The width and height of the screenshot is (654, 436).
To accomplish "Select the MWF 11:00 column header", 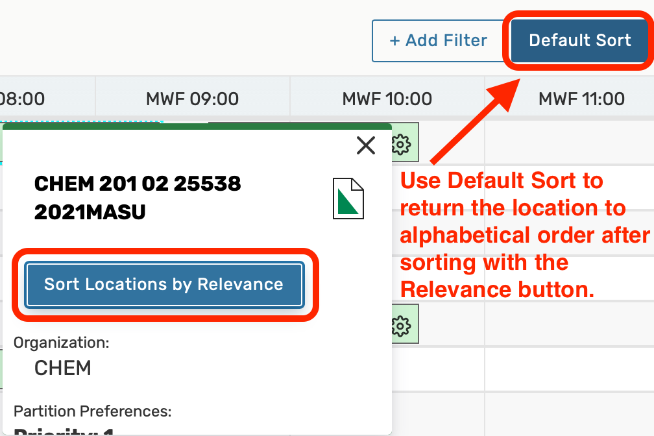I will coord(581,99).
